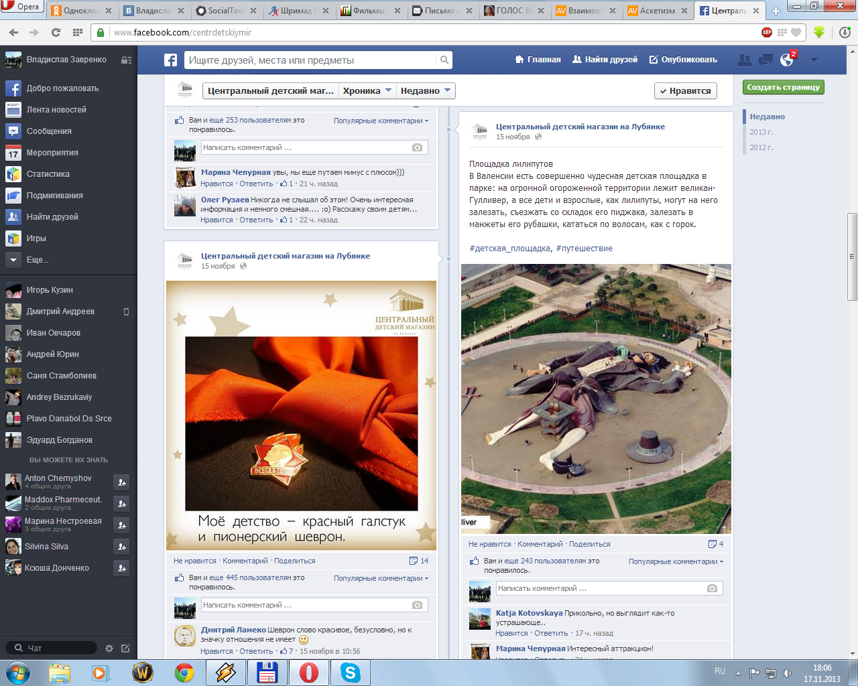
Task: Open a new tab with plus button
Action: 776,11
